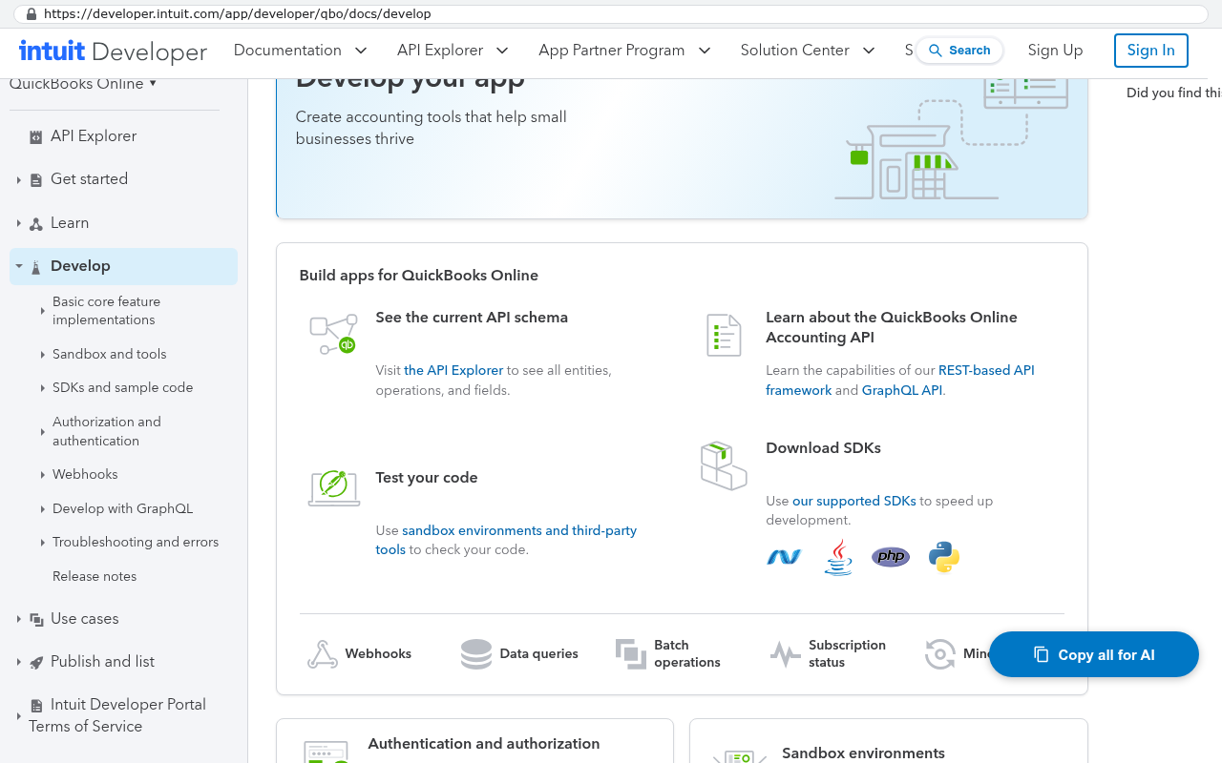
Task: Expand the Sandbox and tools item
Action: [43, 355]
